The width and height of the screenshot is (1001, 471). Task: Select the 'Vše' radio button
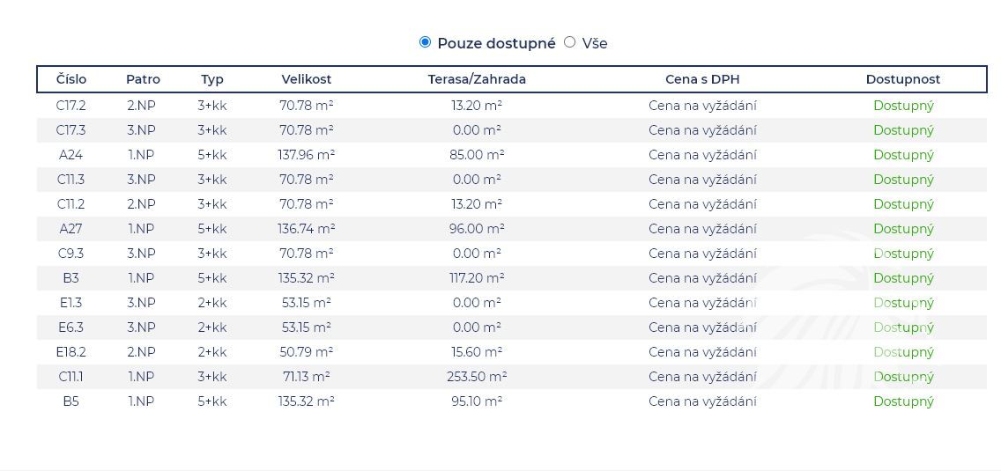(569, 42)
